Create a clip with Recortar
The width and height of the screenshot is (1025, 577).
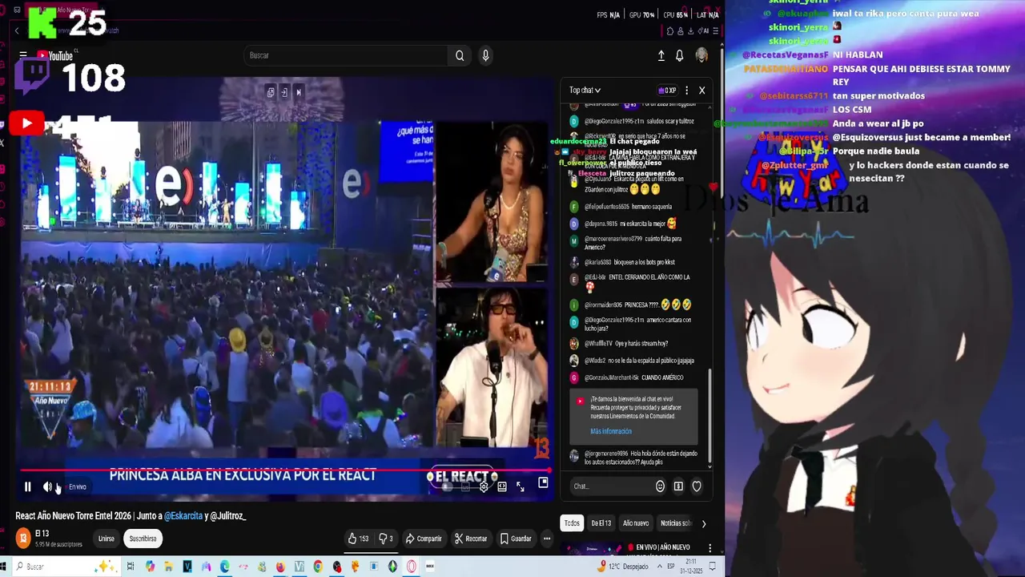[471, 539]
